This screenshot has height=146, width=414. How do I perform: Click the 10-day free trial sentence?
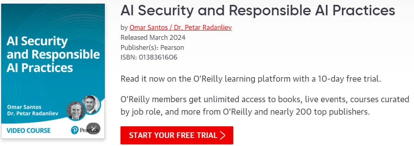[x=251, y=79]
